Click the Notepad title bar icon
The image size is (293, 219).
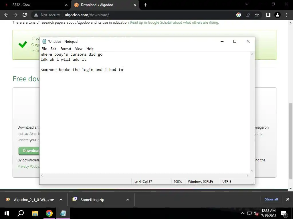(x=44, y=41)
